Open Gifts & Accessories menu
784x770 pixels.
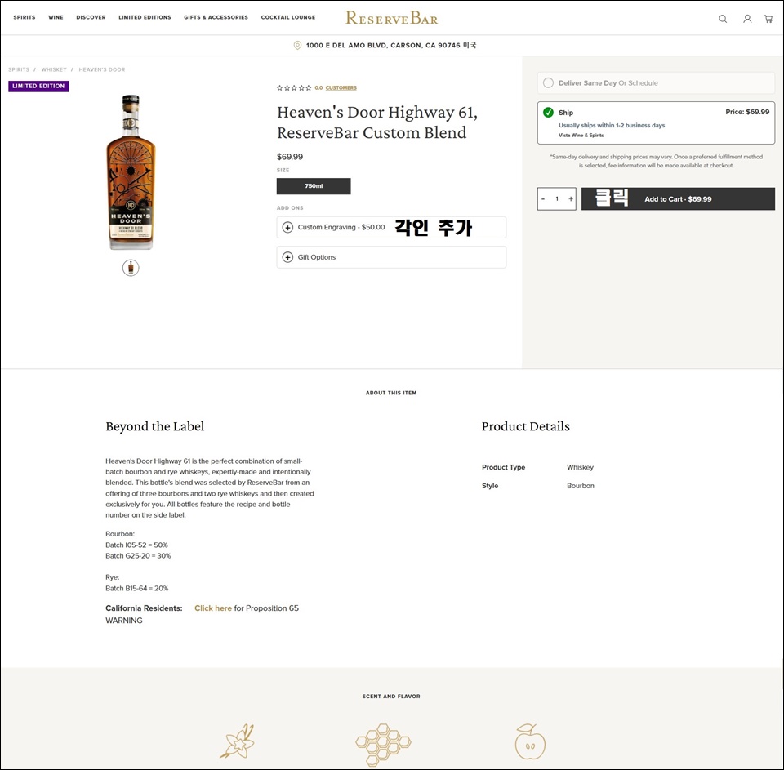[216, 17]
